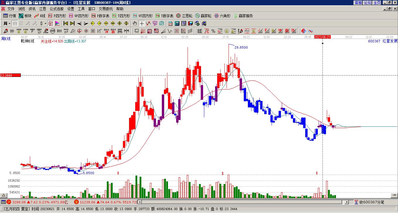
Task: Click the floppy disk save icon
Action: coord(191,23)
